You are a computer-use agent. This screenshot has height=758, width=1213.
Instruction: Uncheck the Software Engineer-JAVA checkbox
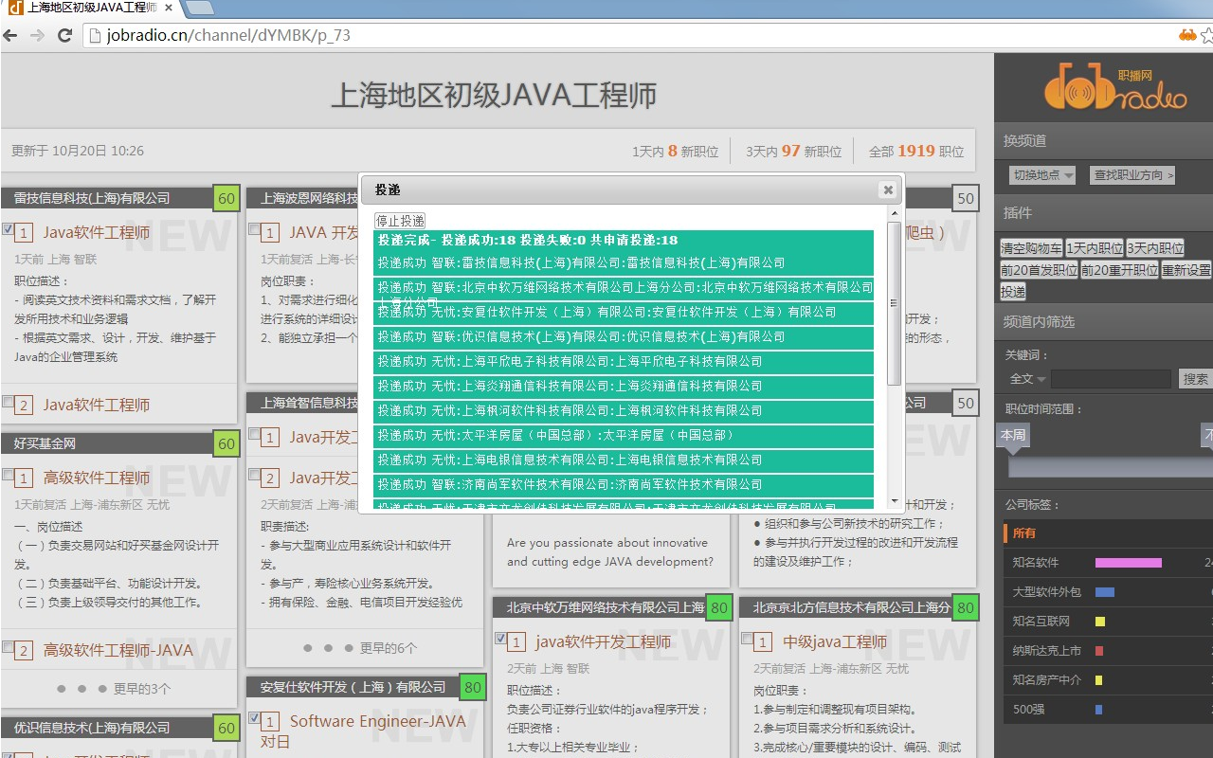(254, 718)
